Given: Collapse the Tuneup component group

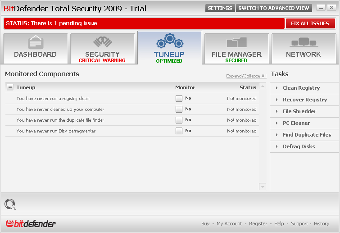Looking at the screenshot, I should [10, 87].
